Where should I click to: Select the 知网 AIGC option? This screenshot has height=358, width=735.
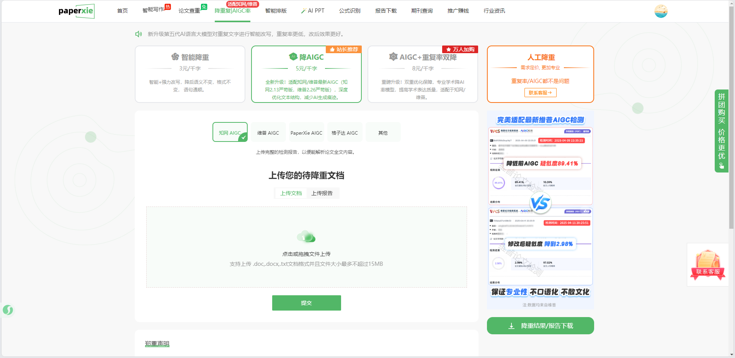(x=230, y=132)
